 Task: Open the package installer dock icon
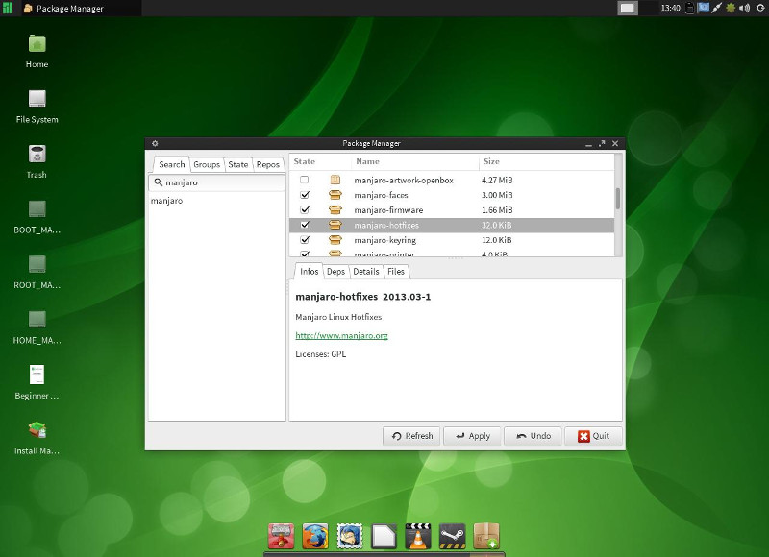pyautogui.click(x=487, y=536)
